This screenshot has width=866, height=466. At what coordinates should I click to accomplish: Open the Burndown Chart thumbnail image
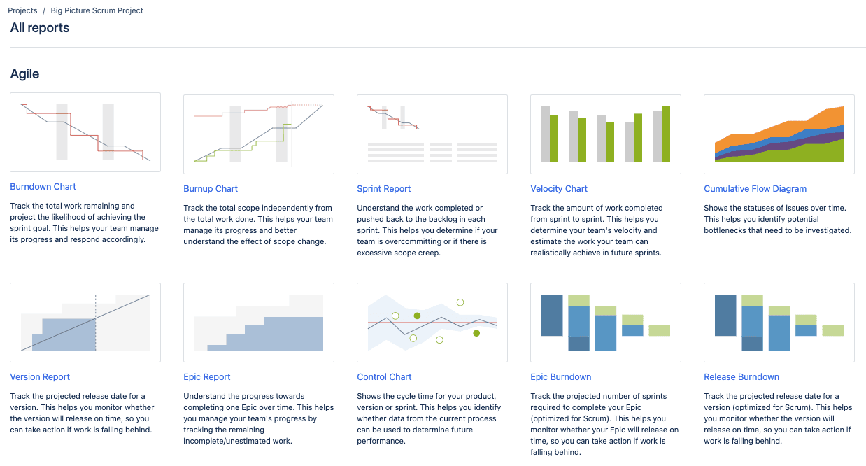tap(85, 132)
